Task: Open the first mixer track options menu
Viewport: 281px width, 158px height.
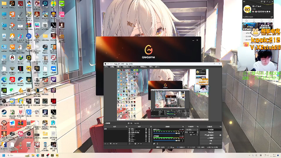Action: tap(182, 133)
